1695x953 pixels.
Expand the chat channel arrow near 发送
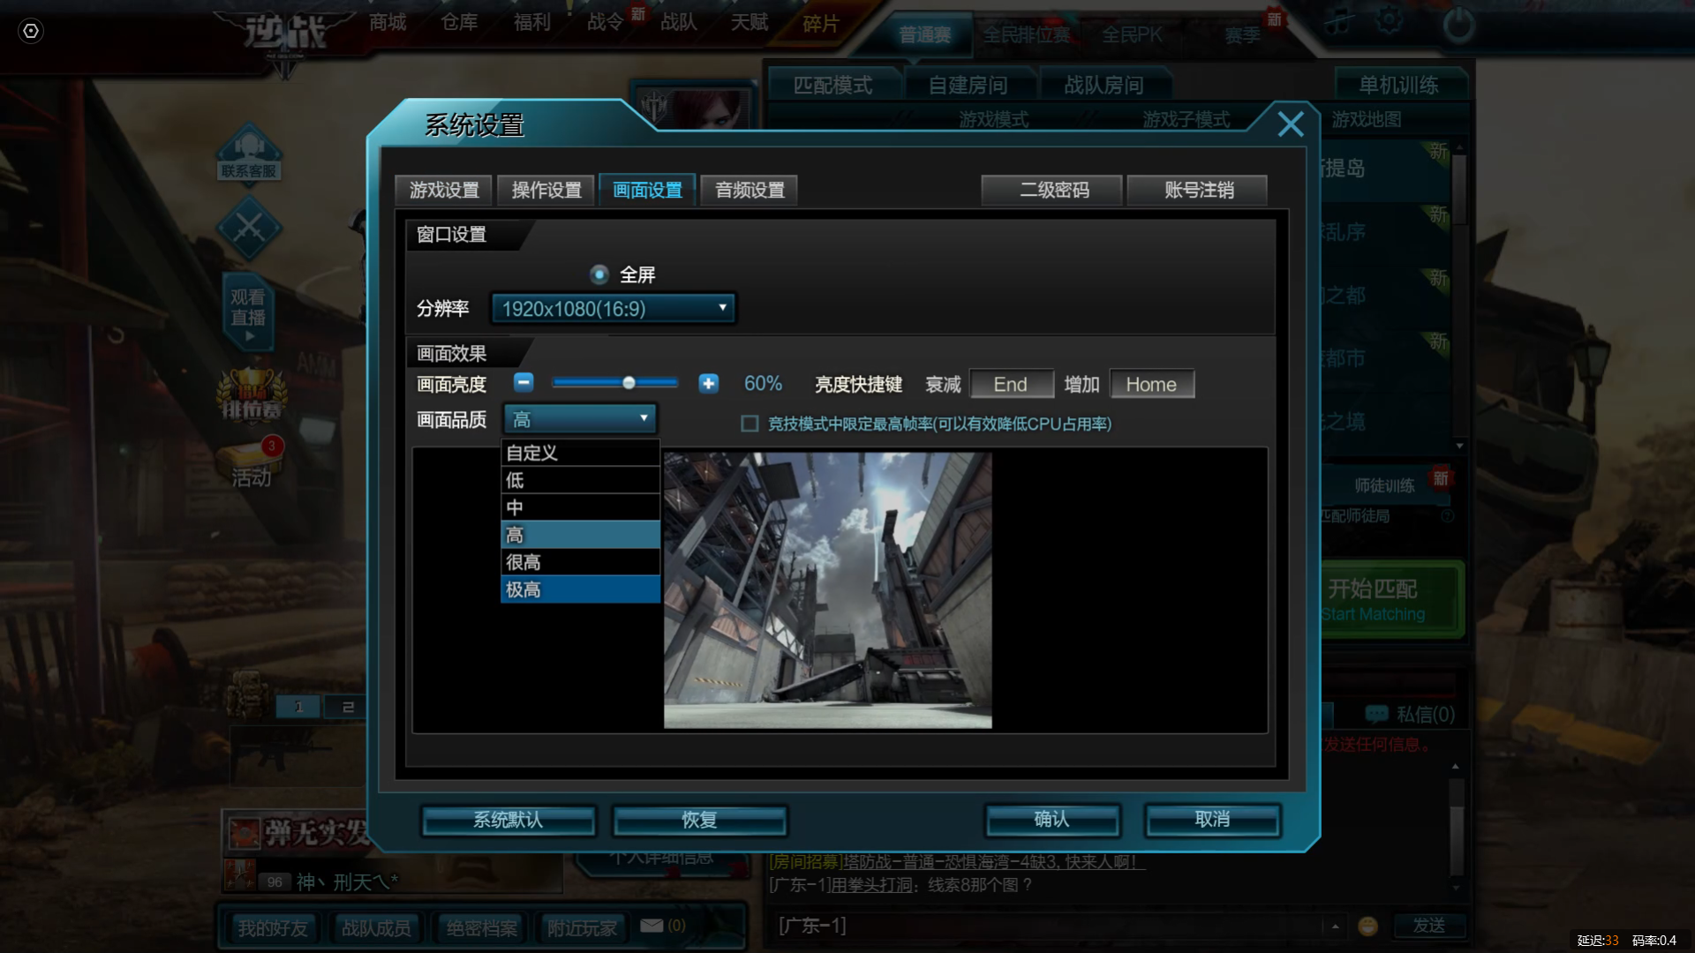(x=1335, y=926)
